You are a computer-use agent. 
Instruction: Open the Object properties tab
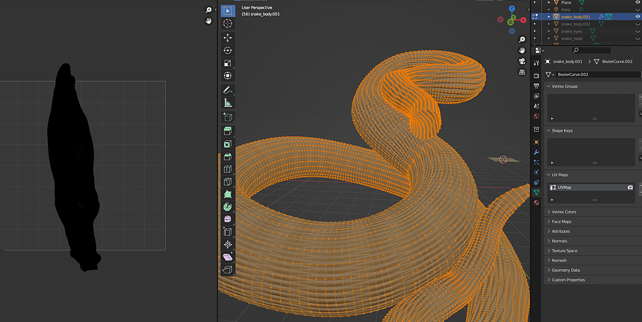536,142
